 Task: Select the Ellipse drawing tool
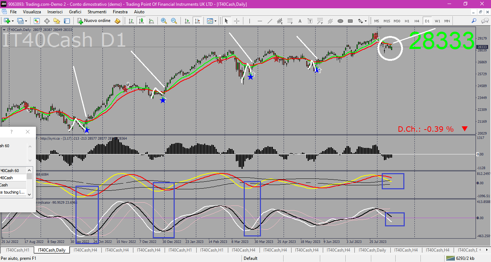pos(340,21)
